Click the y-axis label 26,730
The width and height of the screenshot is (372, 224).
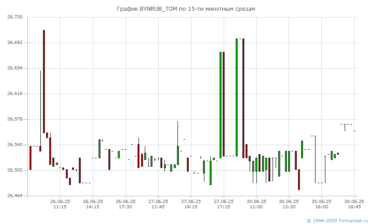coord(15,17)
